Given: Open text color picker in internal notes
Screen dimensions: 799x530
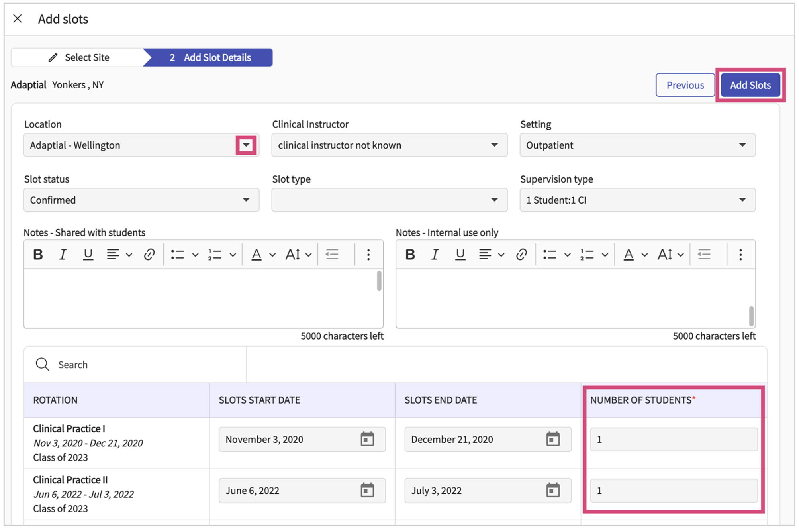Looking at the screenshot, I should point(629,254).
